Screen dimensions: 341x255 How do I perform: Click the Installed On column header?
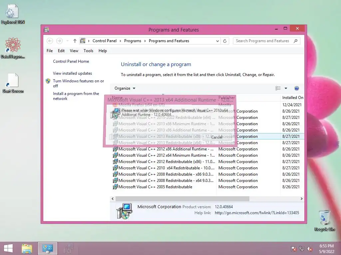click(292, 98)
